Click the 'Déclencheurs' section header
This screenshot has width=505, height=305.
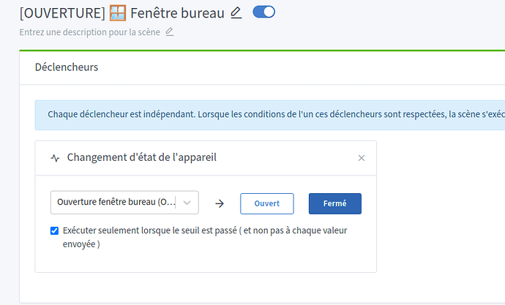67,67
